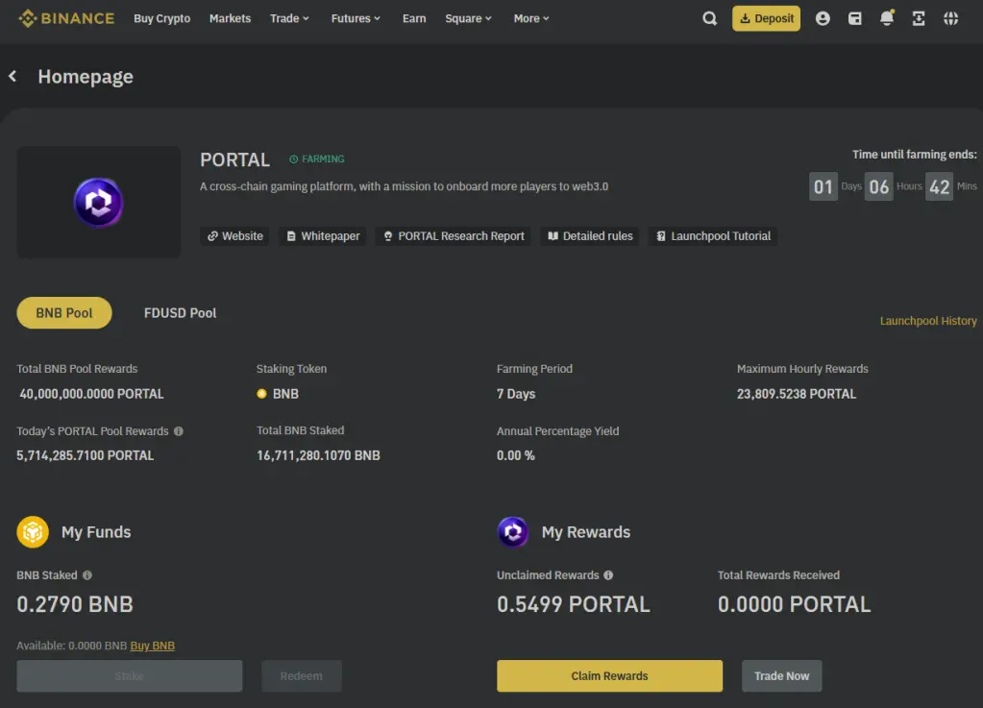983x708 pixels.
Task: Click the Redeem button
Action: (x=302, y=676)
